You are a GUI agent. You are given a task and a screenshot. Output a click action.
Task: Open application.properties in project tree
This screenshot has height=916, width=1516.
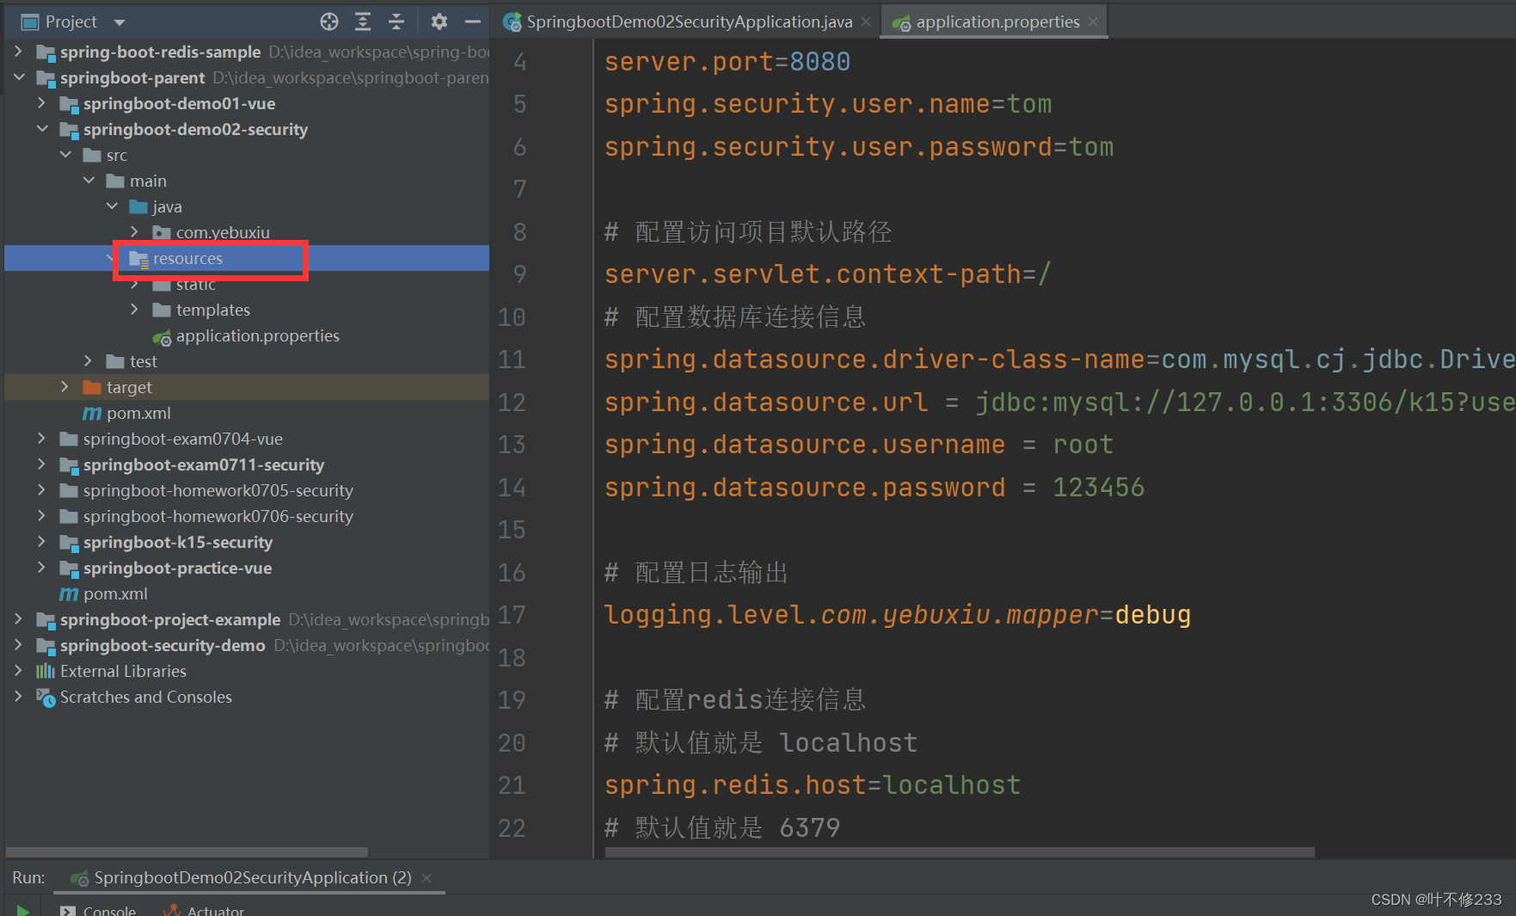257,335
